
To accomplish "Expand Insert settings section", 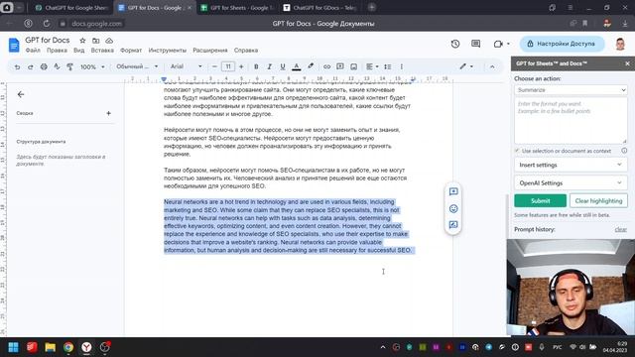I will 571,165.
